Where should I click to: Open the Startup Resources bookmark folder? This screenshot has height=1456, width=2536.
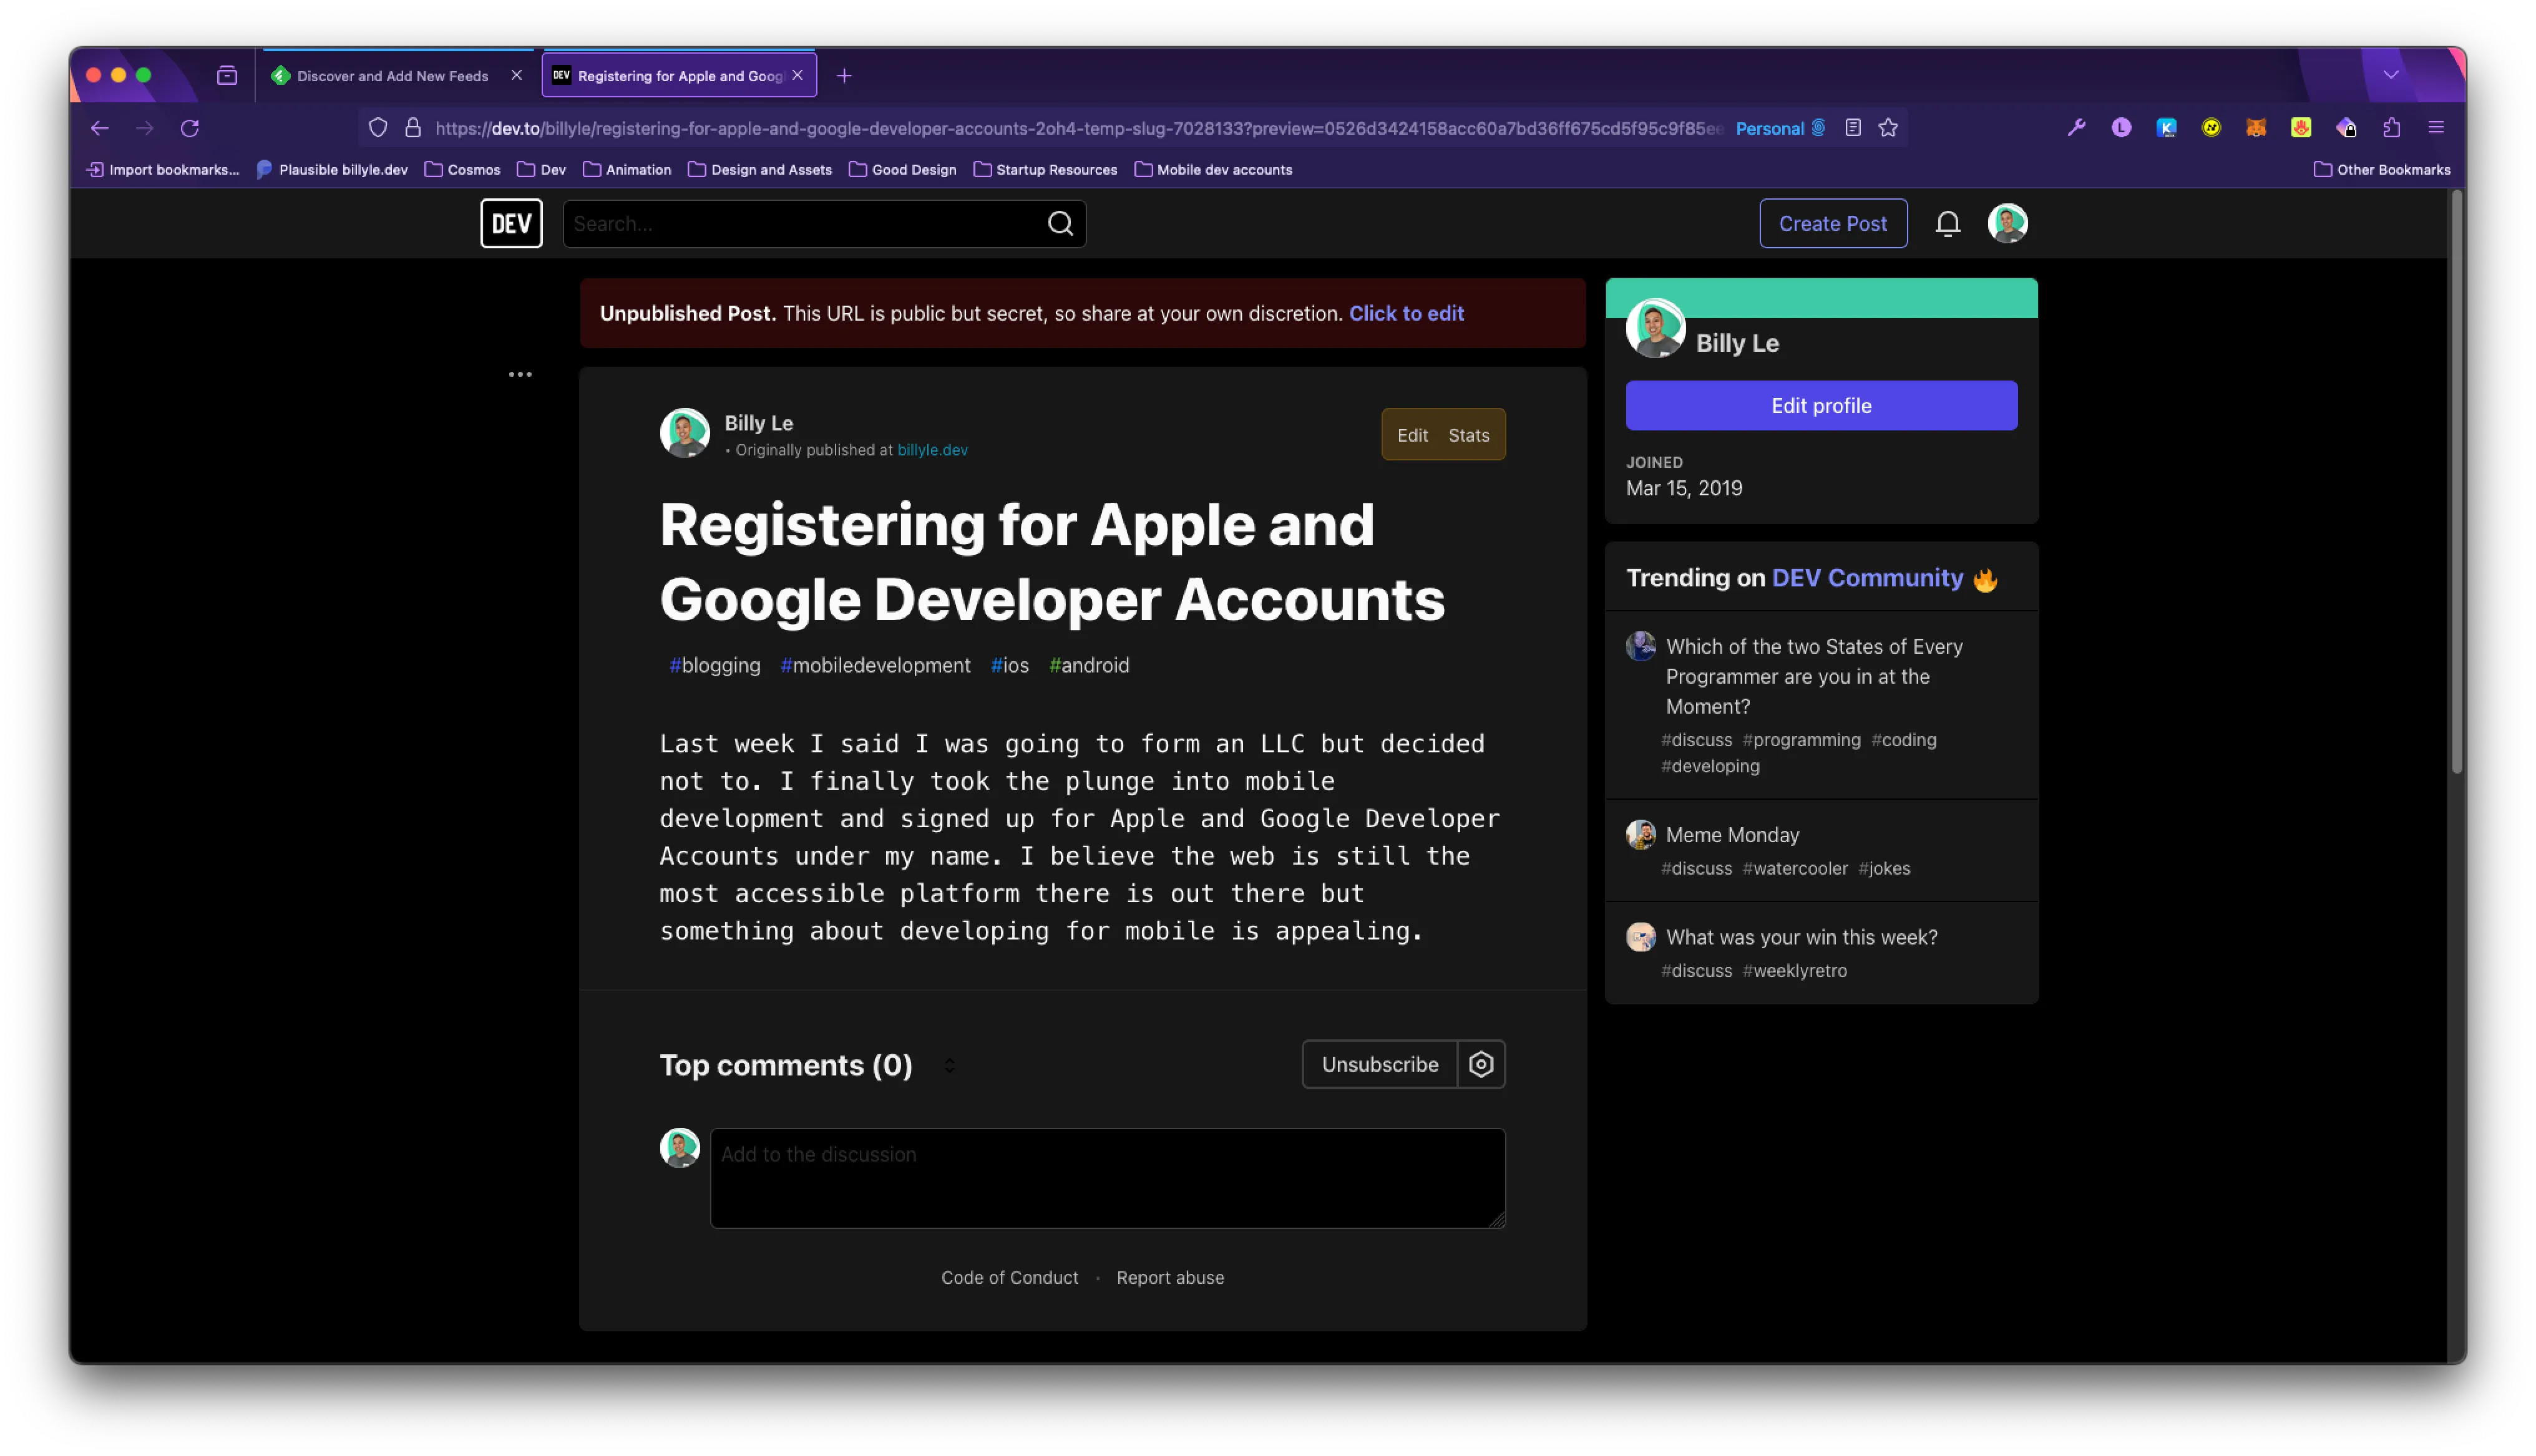[1045, 170]
